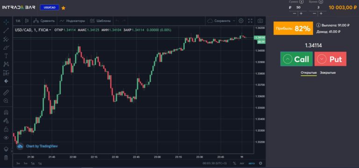Screen dimensions: 359x168
Task: Select the 5д date range
Action: coord(33,163)
